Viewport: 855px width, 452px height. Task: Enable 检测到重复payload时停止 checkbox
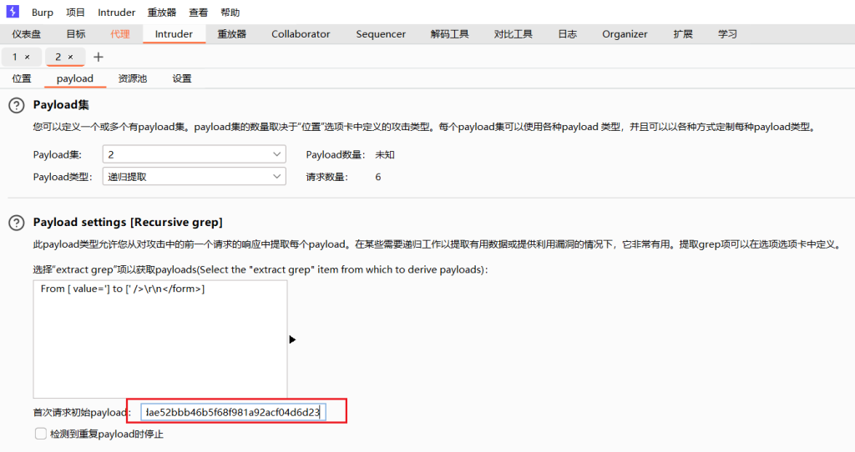tap(40, 434)
